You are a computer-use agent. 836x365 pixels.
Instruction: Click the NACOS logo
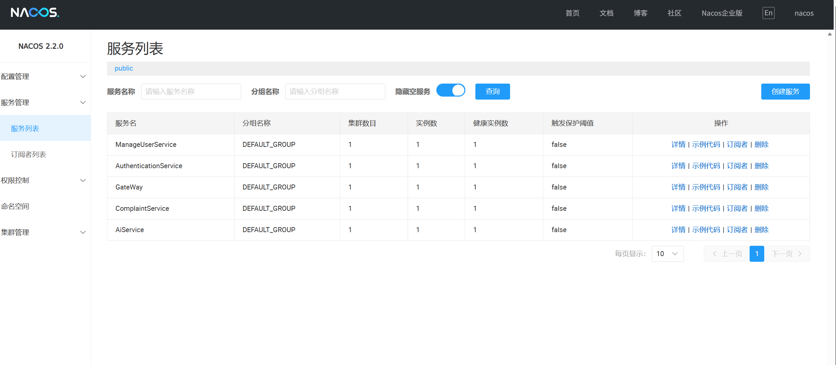pyautogui.click(x=35, y=13)
